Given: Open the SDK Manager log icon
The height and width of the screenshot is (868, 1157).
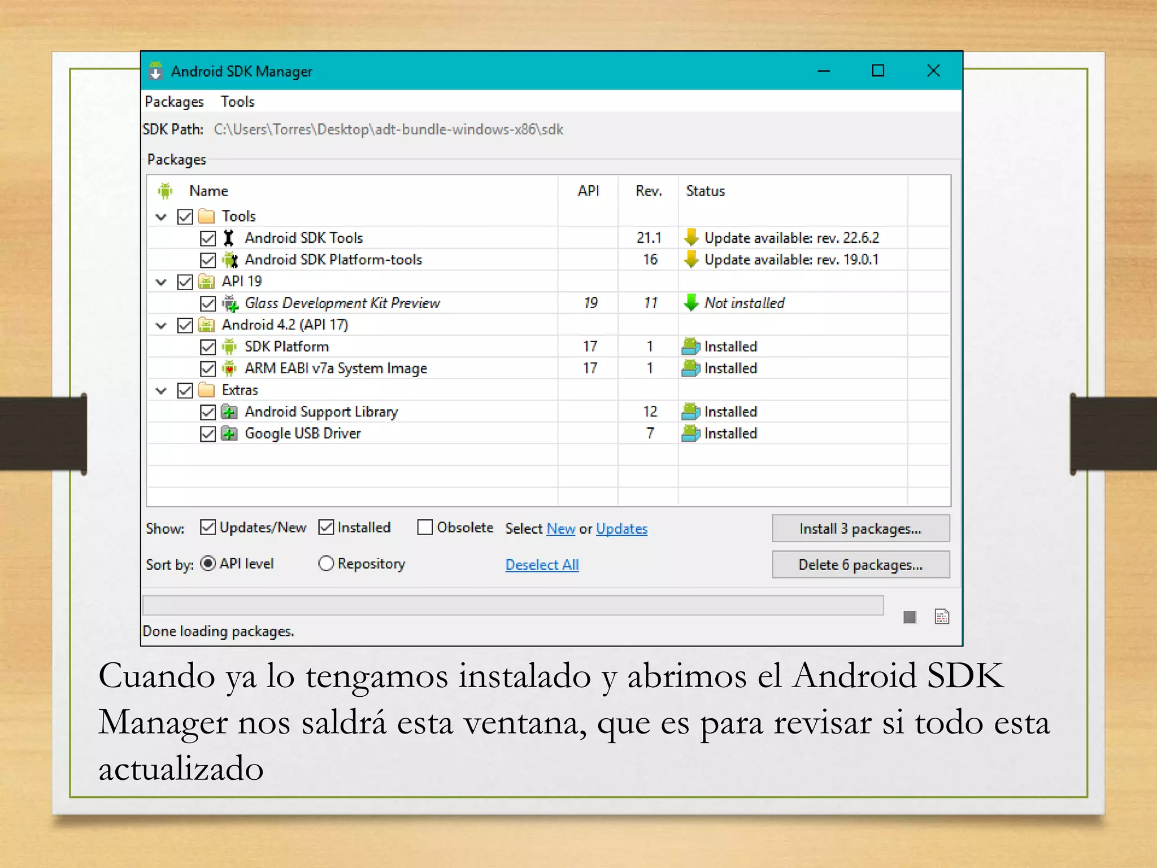Looking at the screenshot, I should [x=942, y=617].
